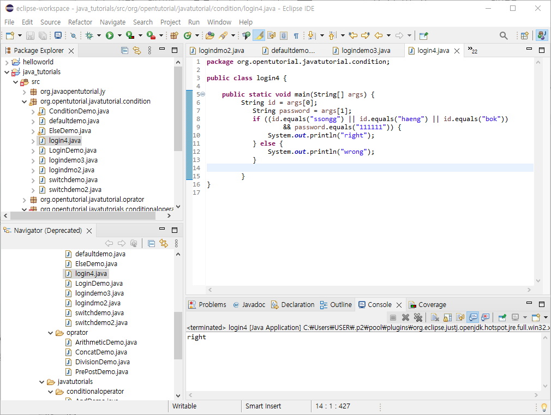Select ArithmeticDemo.java in Navigator
551x415 pixels.
(x=106, y=342)
